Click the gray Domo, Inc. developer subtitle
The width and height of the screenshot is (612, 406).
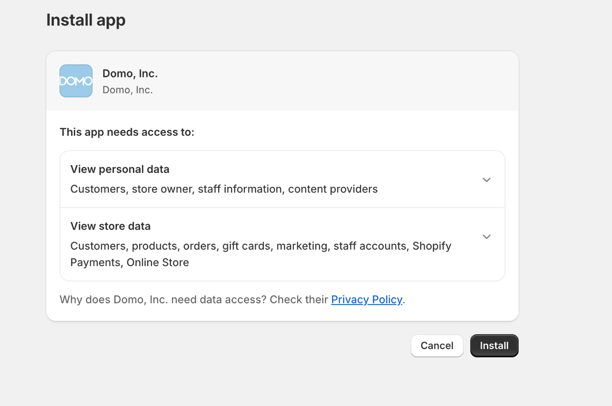[127, 90]
